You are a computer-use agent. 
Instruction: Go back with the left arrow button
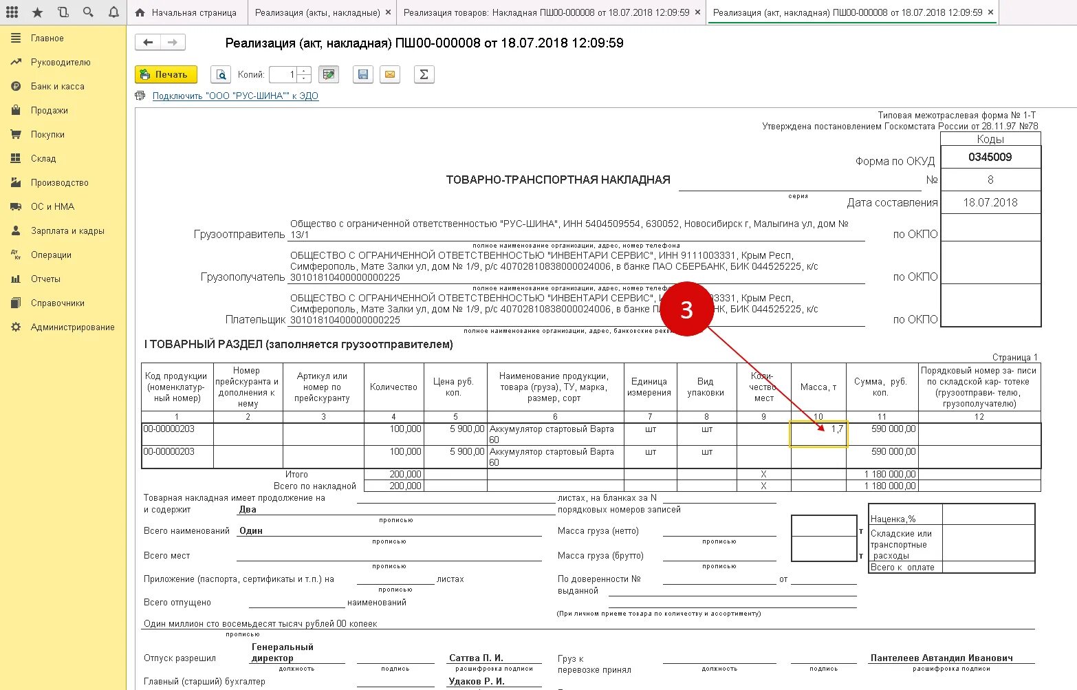[148, 43]
